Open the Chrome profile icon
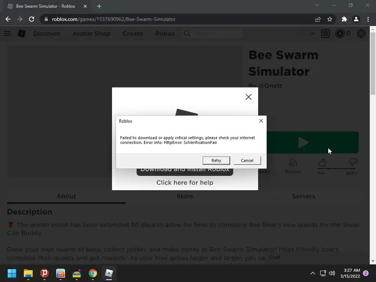The width and height of the screenshot is (376, 282). (356, 19)
